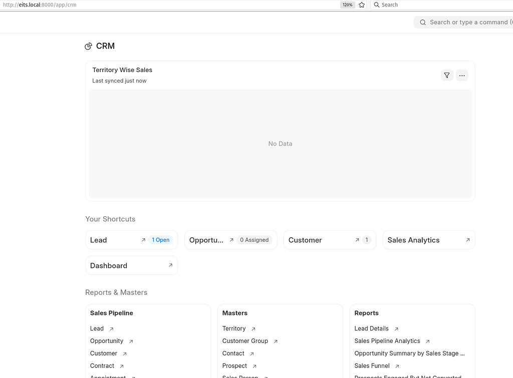Screen dimensions: 513x378
Task: Select the filter funnel icon on Territory Wise Sales
Action: [x=447, y=75]
